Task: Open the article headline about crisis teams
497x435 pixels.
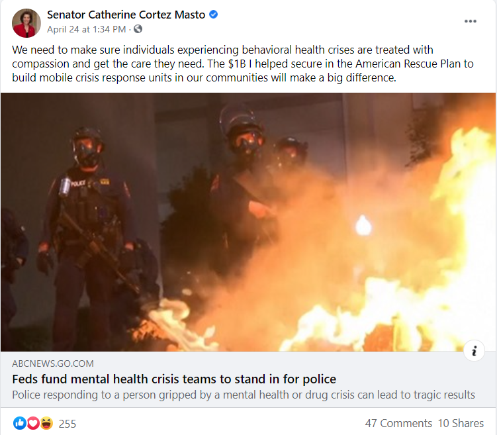Action: (x=174, y=379)
